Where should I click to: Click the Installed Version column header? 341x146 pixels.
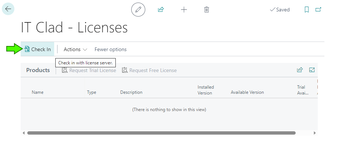pyautogui.click(x=206, y=90)
